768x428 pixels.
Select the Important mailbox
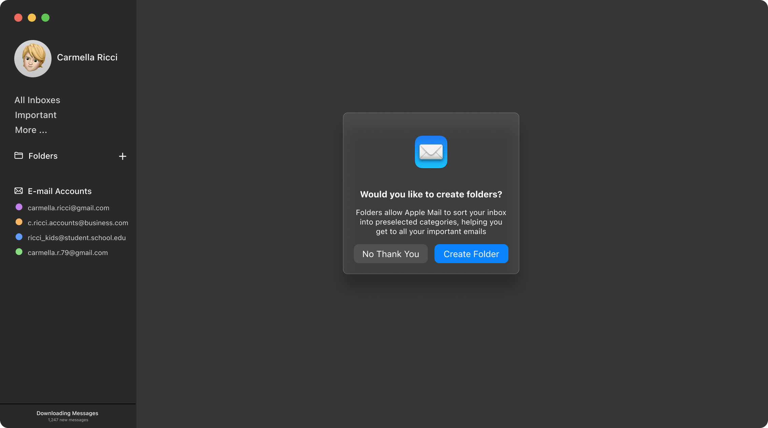(36, 115)
